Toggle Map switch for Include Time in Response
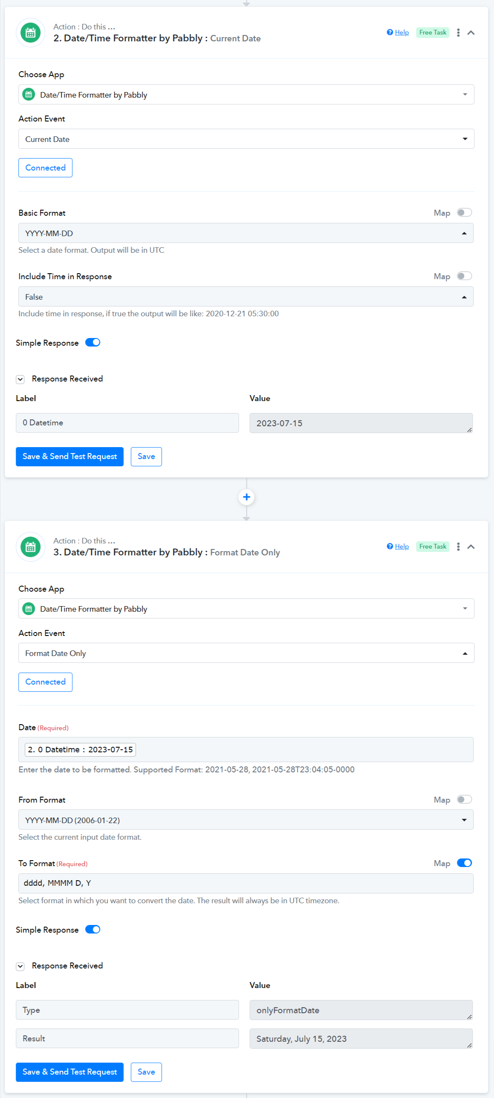Viewport: 494px width, 1098px height. click(x=464, y=276)
